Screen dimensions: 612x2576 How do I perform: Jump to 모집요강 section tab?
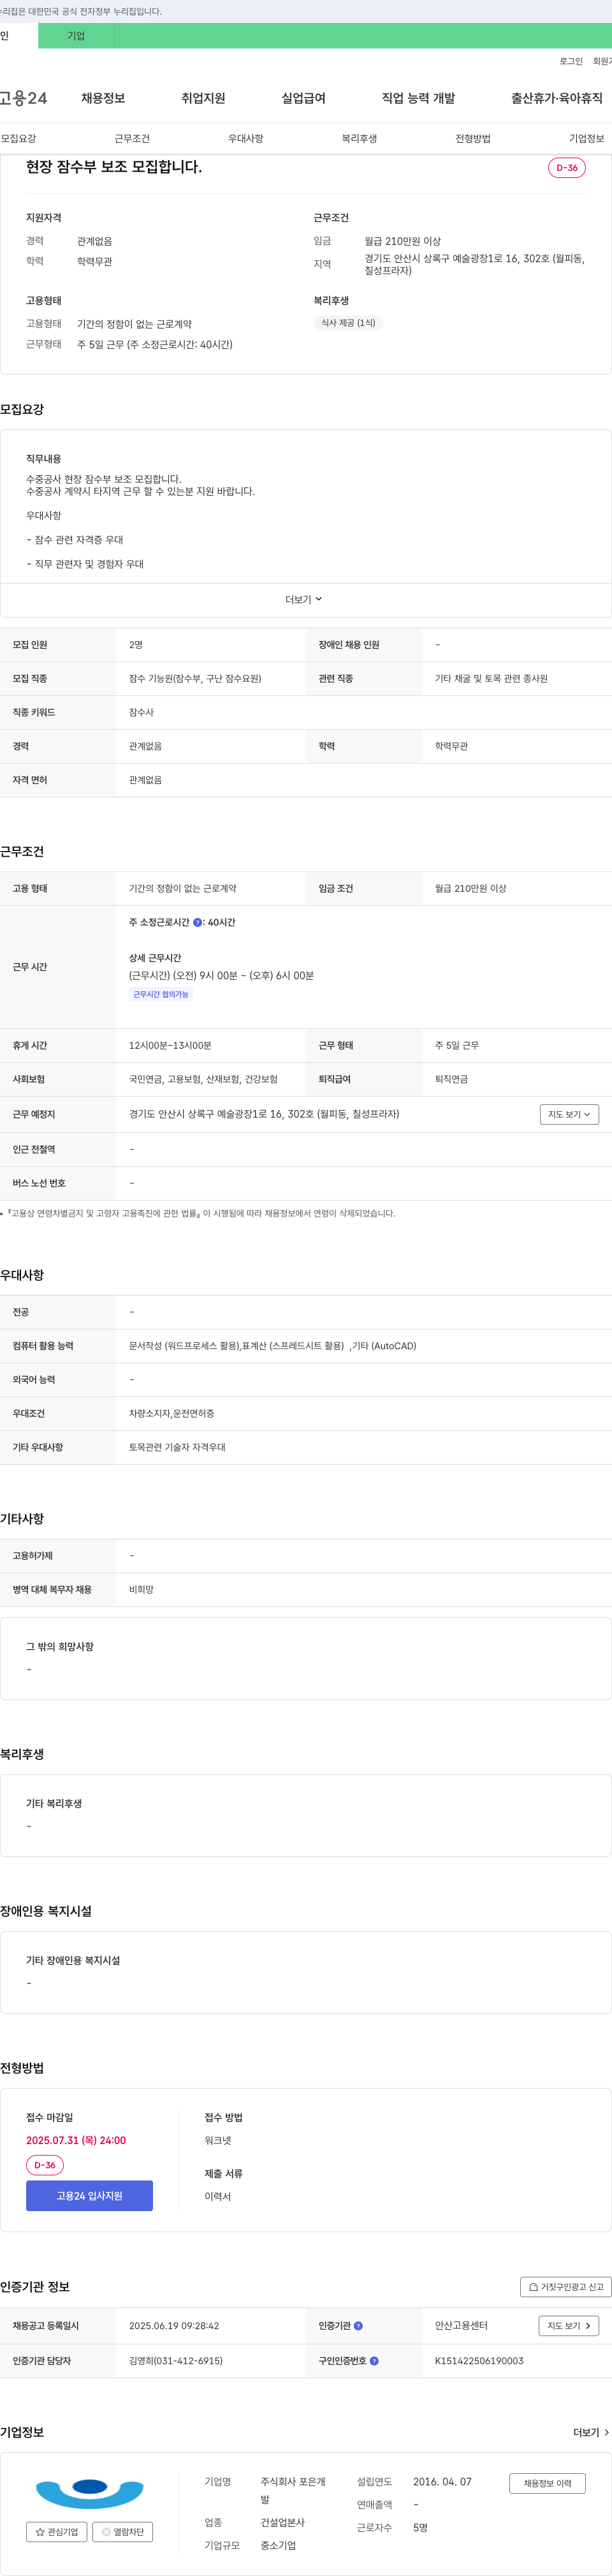tap(18, 139)
